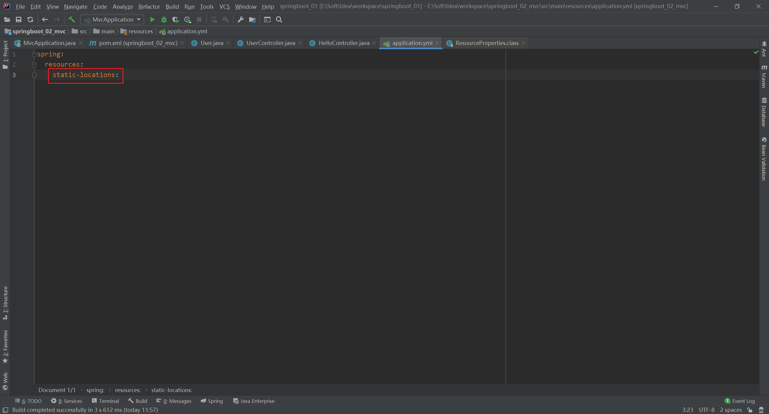769x414 pixels.
Task: Navigate forward with the right arrow
Action: point(57,20)
